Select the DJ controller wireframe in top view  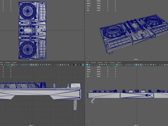32,30
